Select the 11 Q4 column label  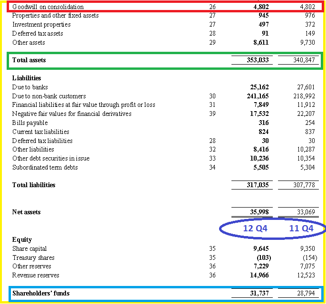click(301, 228)
